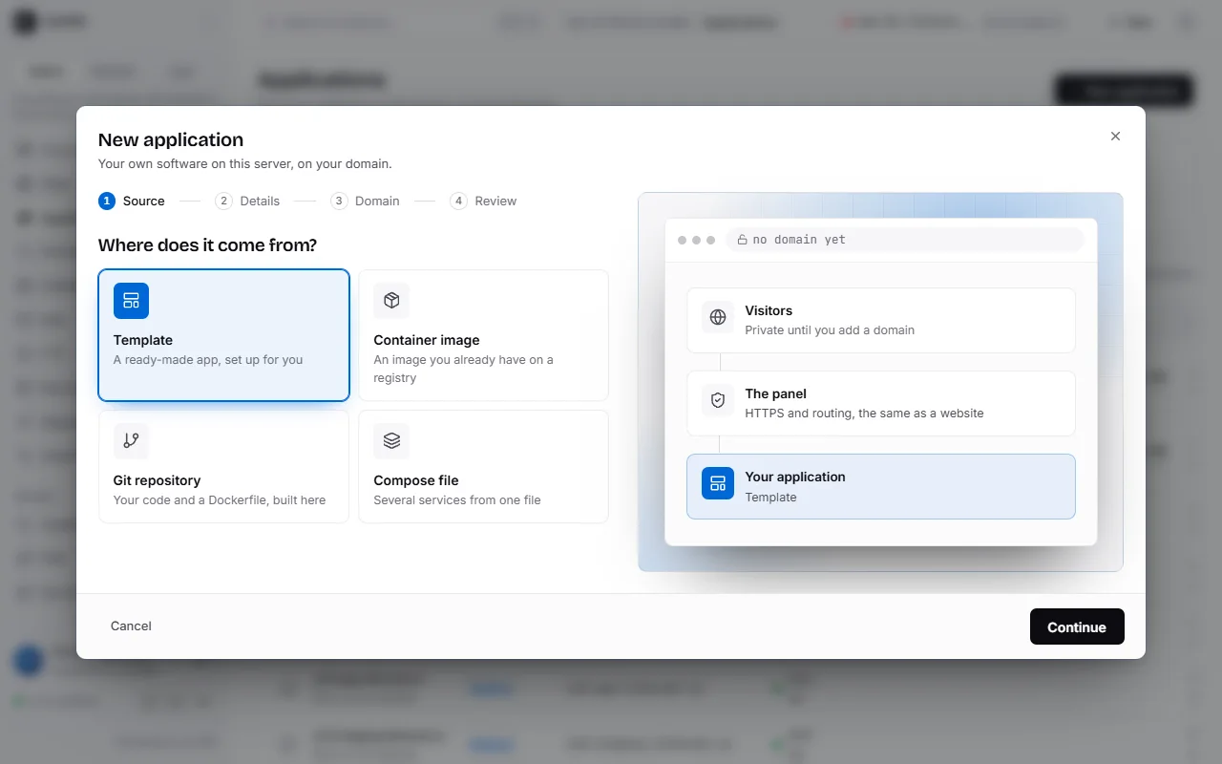1222x764 pixels.
Task: Go to the Domain step
Action: pos(366,201)
